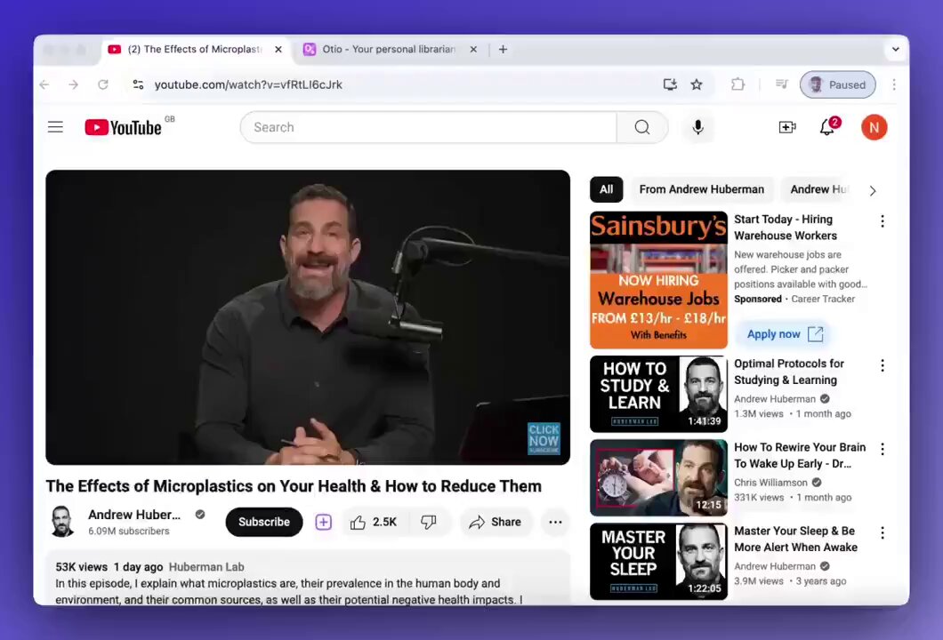Open the alarm clock thumbnail video
Image resolution: width=943 pixels, height=640 pixels.
[x=658, y=477]
